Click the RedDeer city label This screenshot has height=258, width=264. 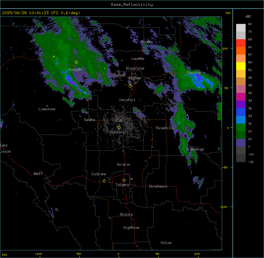[x=135, y=78]
